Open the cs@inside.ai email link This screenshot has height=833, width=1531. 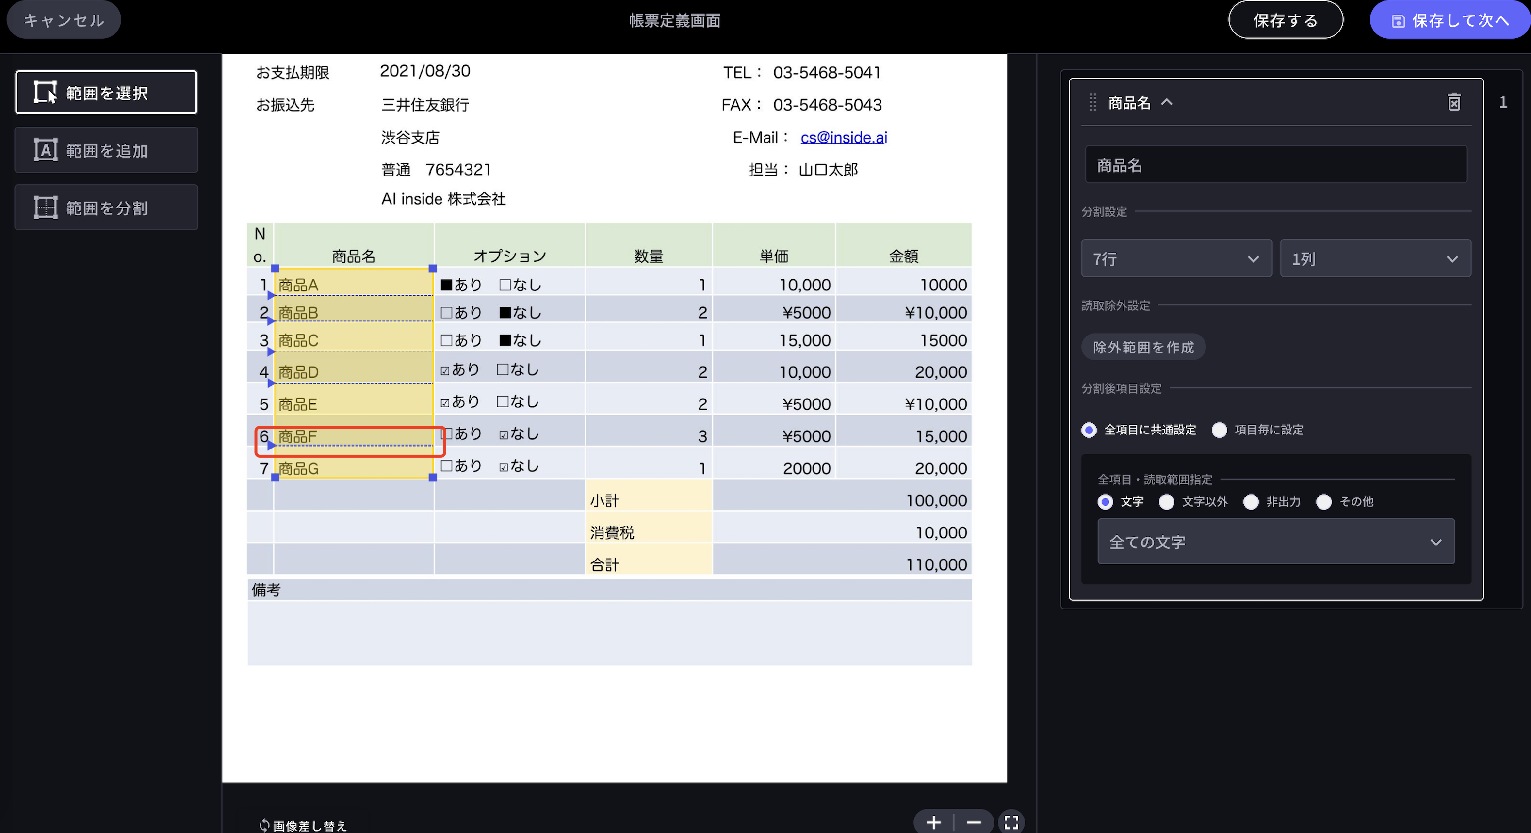pos(843,137)
